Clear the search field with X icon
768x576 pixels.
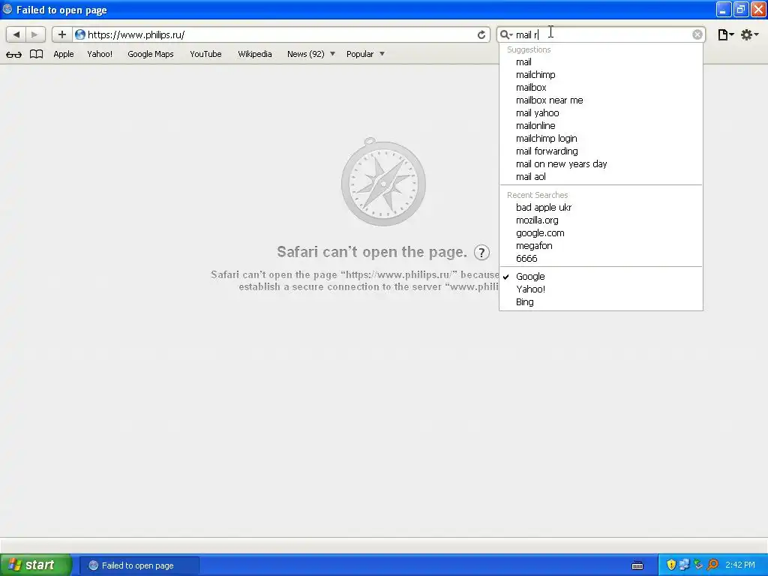[x=697, y=34]
